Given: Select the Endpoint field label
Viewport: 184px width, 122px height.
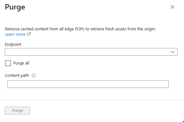Looking at the screenshot, I should [13, 45].
